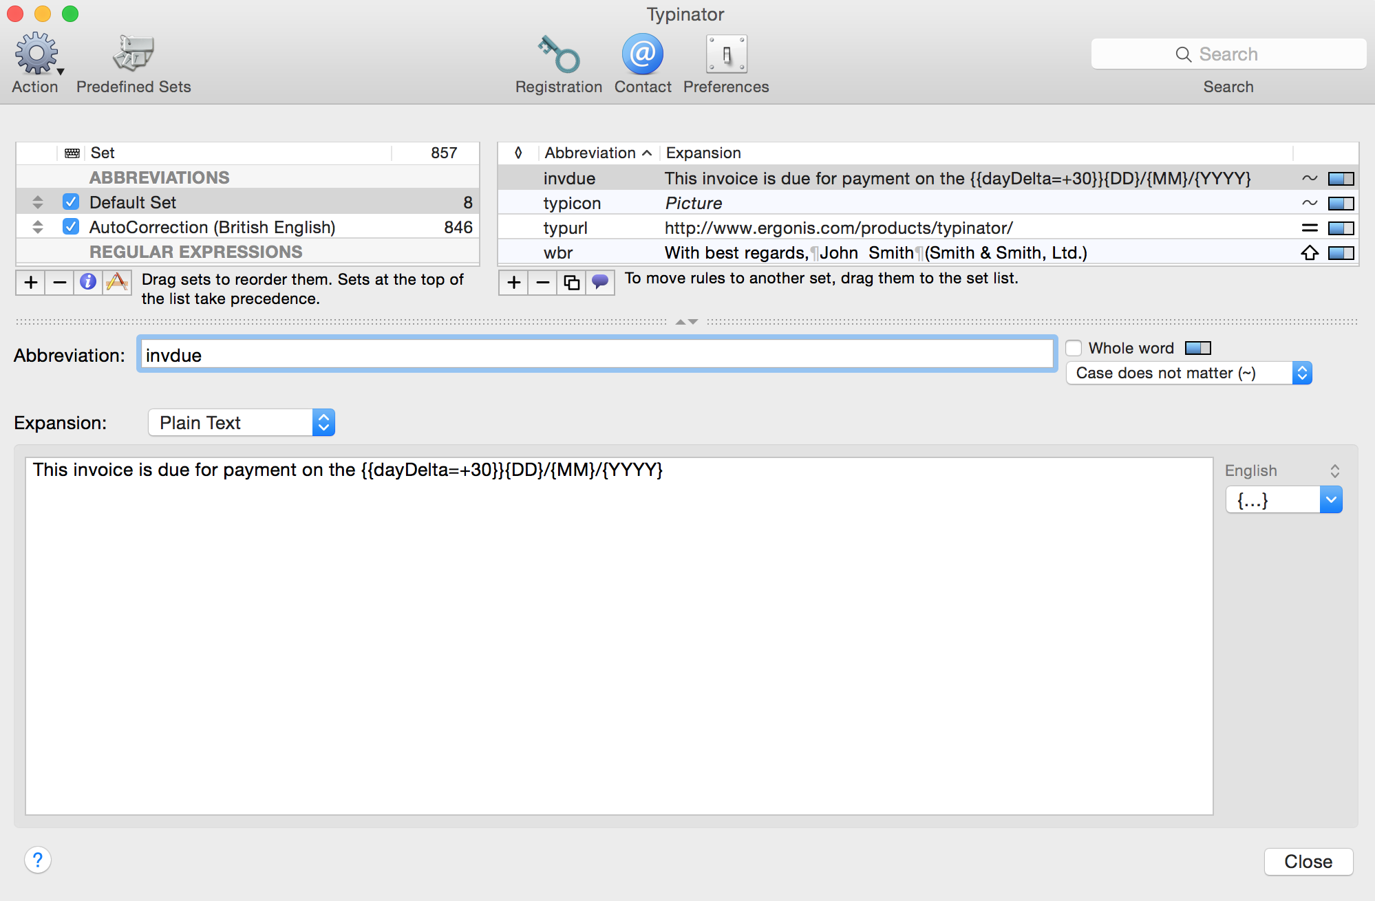Click the ABBREVIATIONS section heading
The image size is (1375, 901).
click(x=160, y=177)
